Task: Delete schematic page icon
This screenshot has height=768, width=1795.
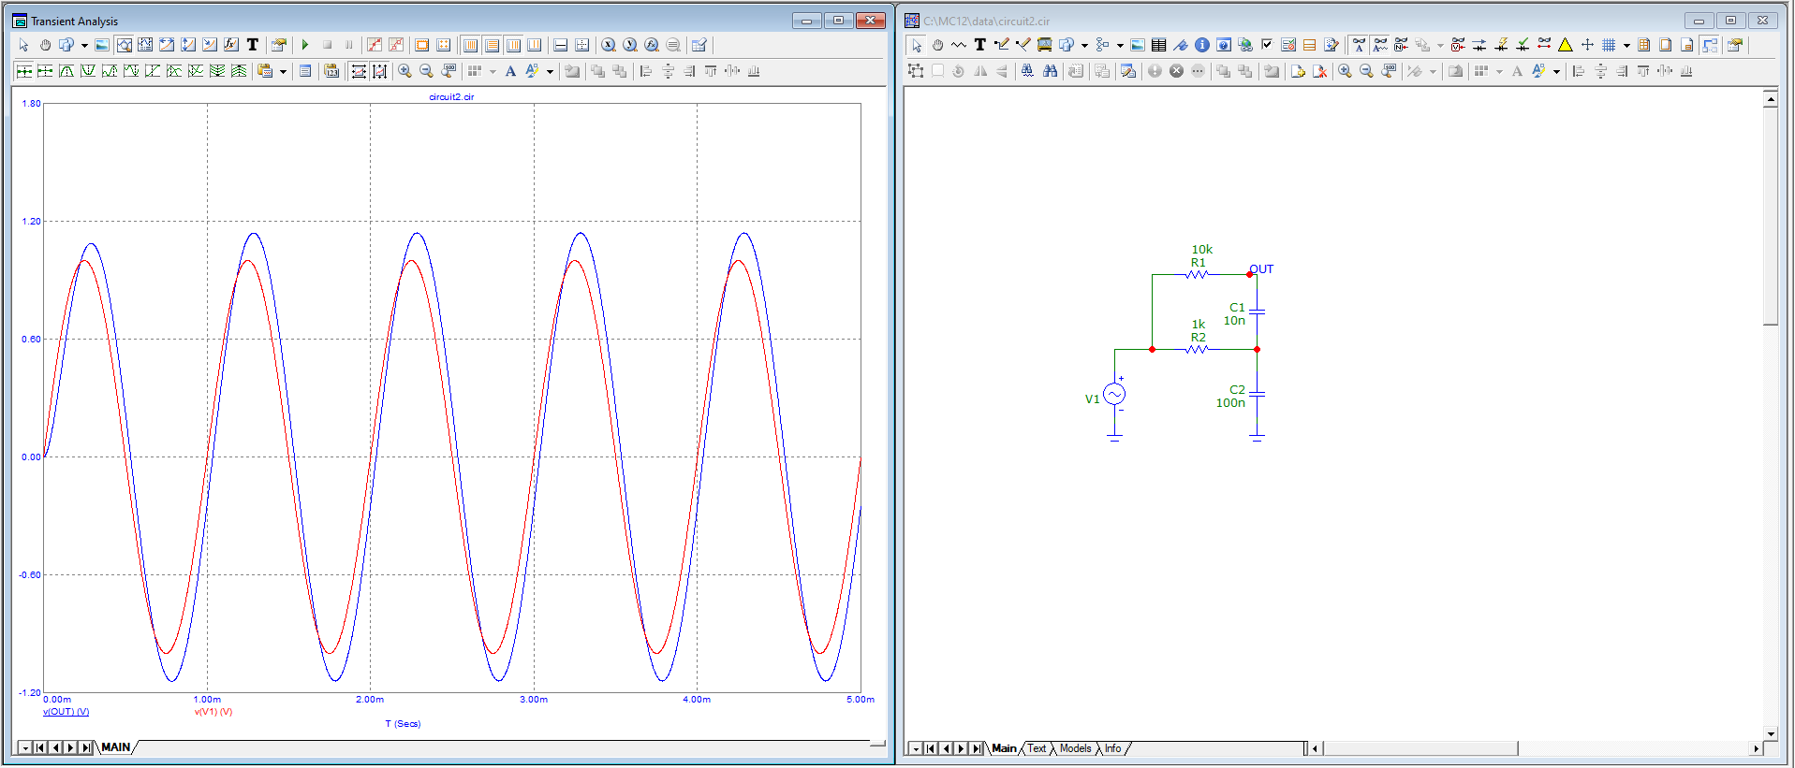Action: [1319, 71]
